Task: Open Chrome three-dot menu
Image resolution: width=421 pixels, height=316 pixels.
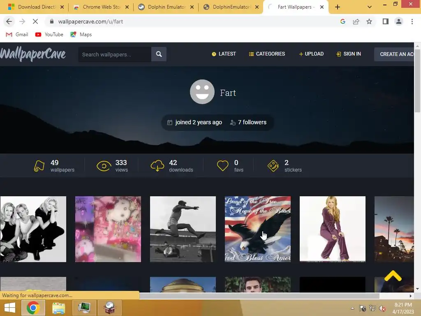Action: tap(412, 21)
